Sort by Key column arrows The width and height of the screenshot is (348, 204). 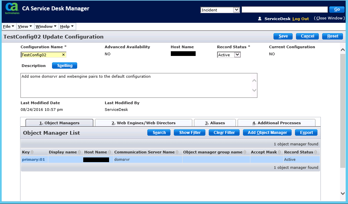click(x=33, y=152)
